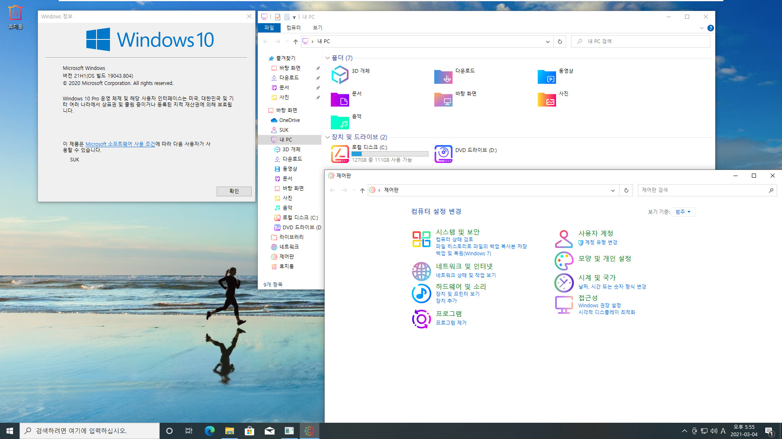Select 라이브러리 in the navigation pane
This screenshot has height=439, width=782.
291,237
